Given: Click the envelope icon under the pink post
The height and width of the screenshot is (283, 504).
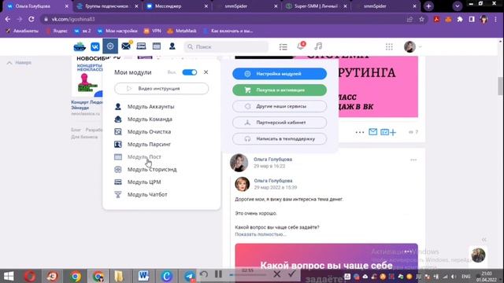Looking at the screenshot, I should [372, 131].
